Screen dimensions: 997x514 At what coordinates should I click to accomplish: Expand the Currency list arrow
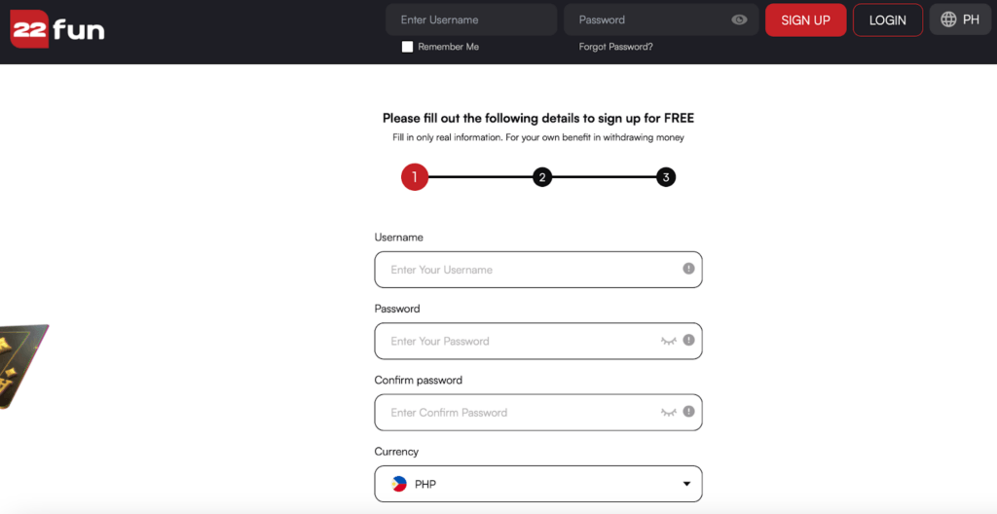pyautogui.click(x=686, y=484)
